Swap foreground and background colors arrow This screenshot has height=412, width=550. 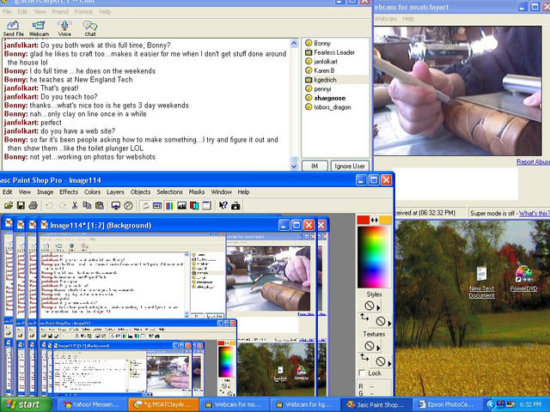point(375,220)
